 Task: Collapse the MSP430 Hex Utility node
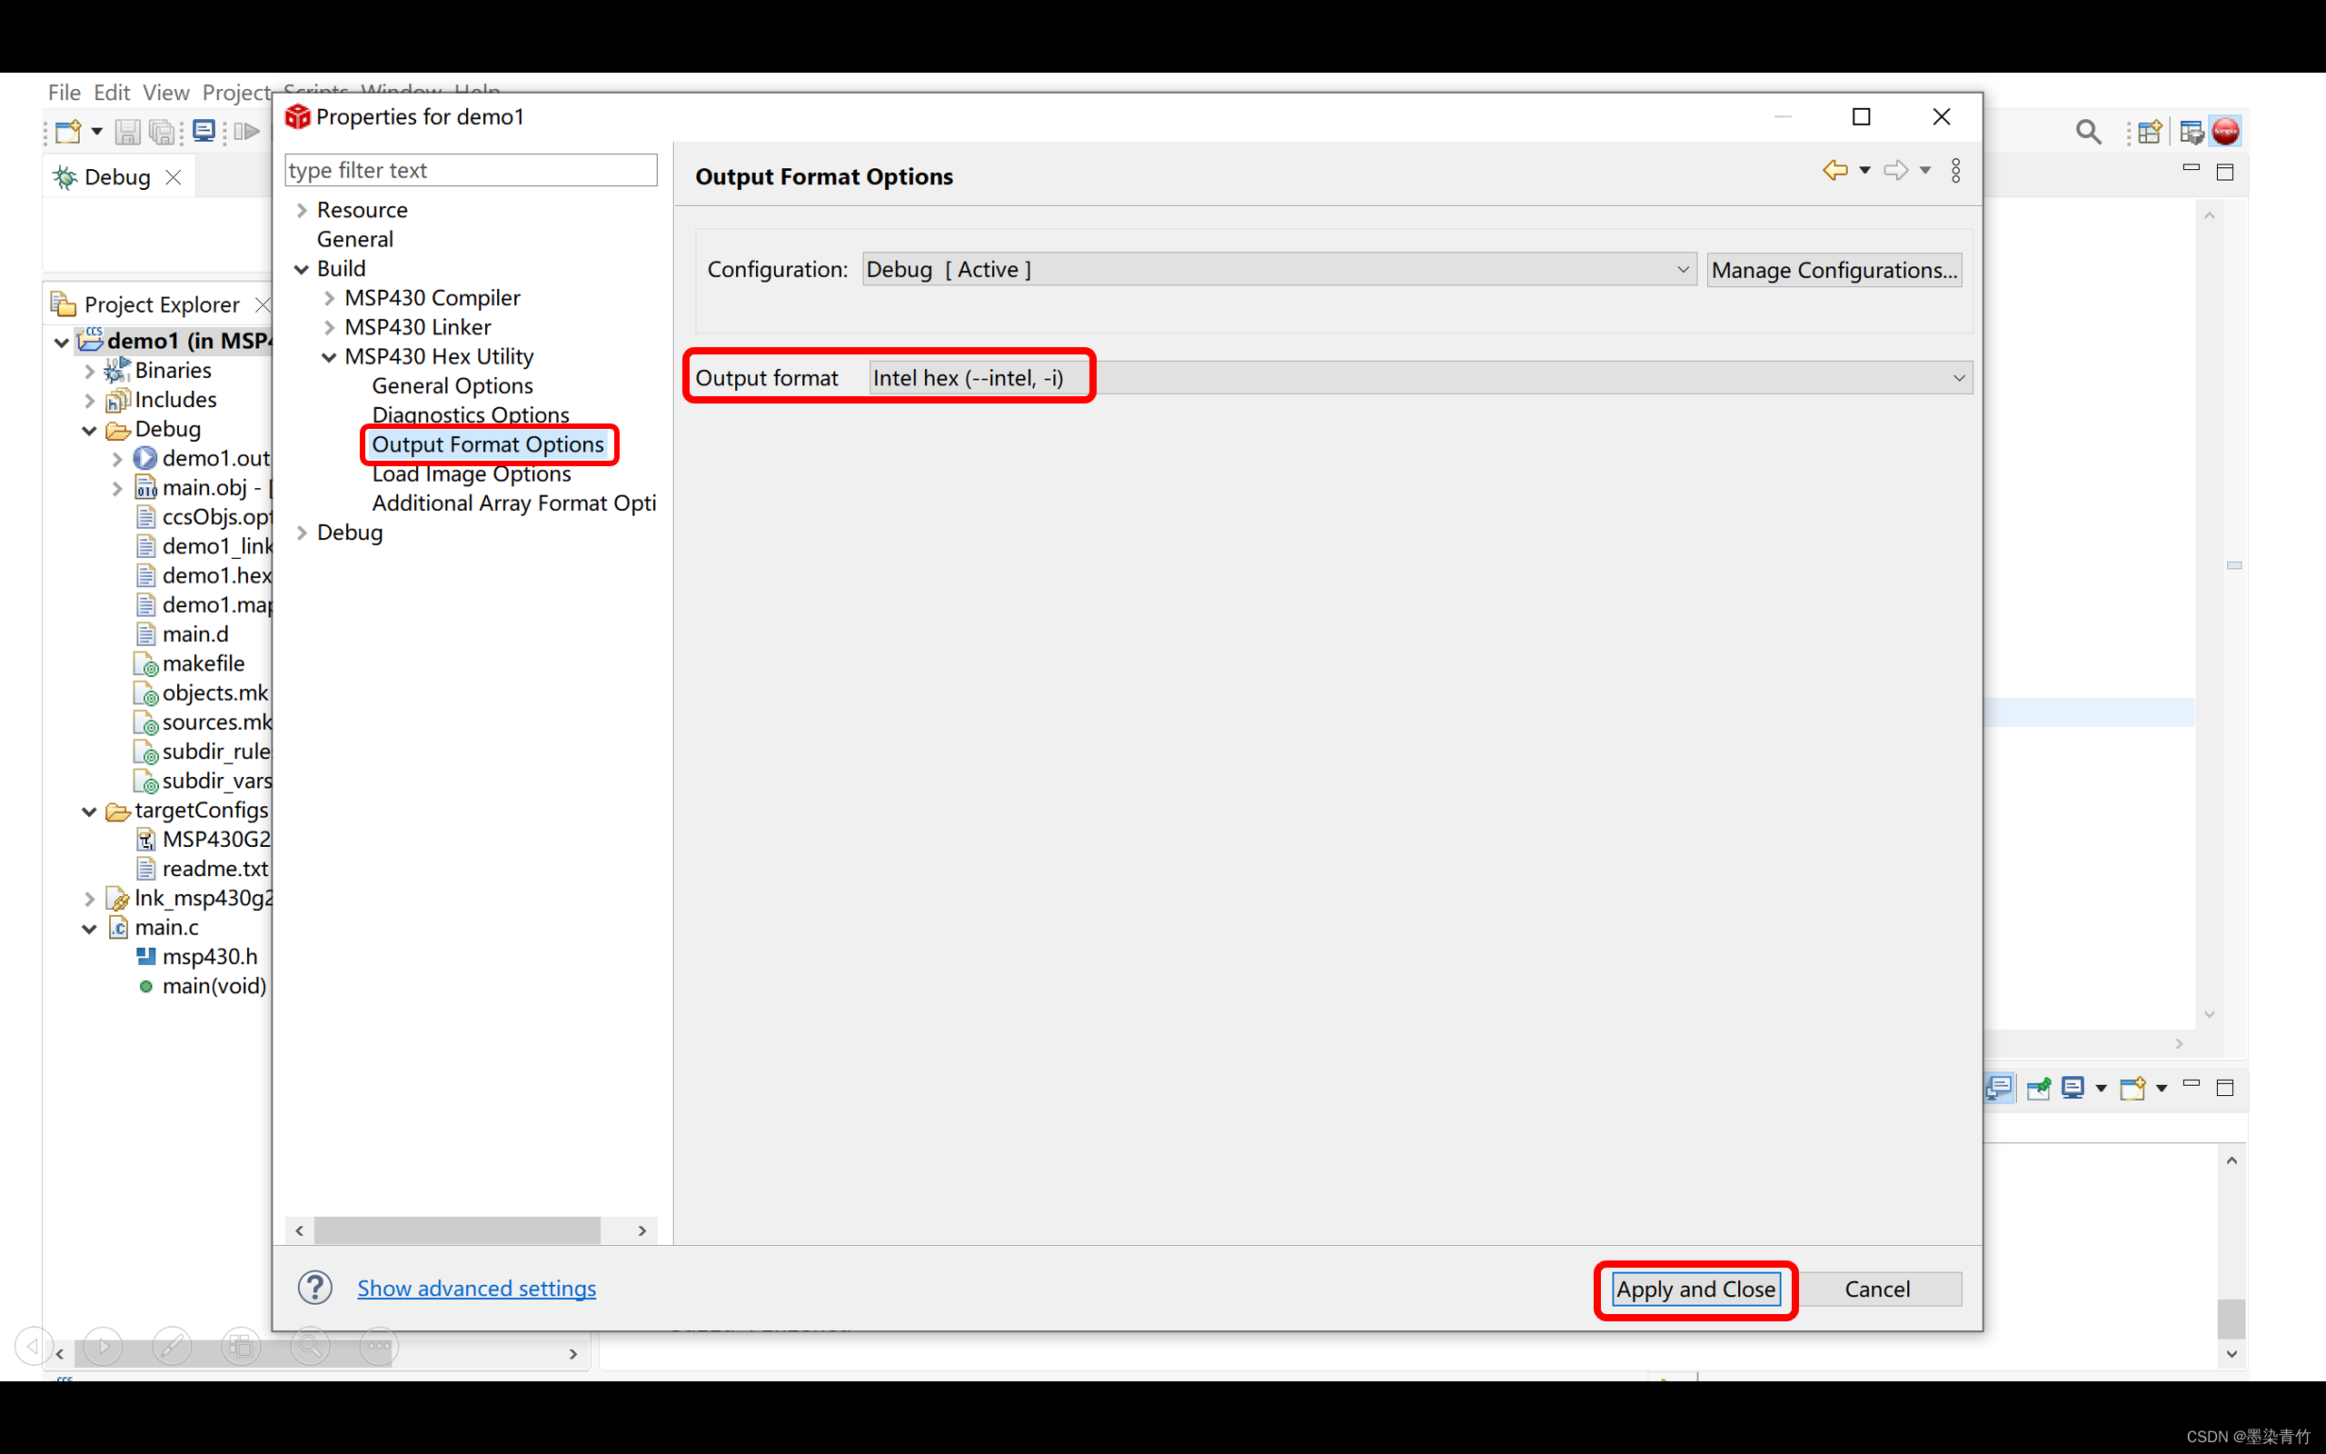(329, 357)
